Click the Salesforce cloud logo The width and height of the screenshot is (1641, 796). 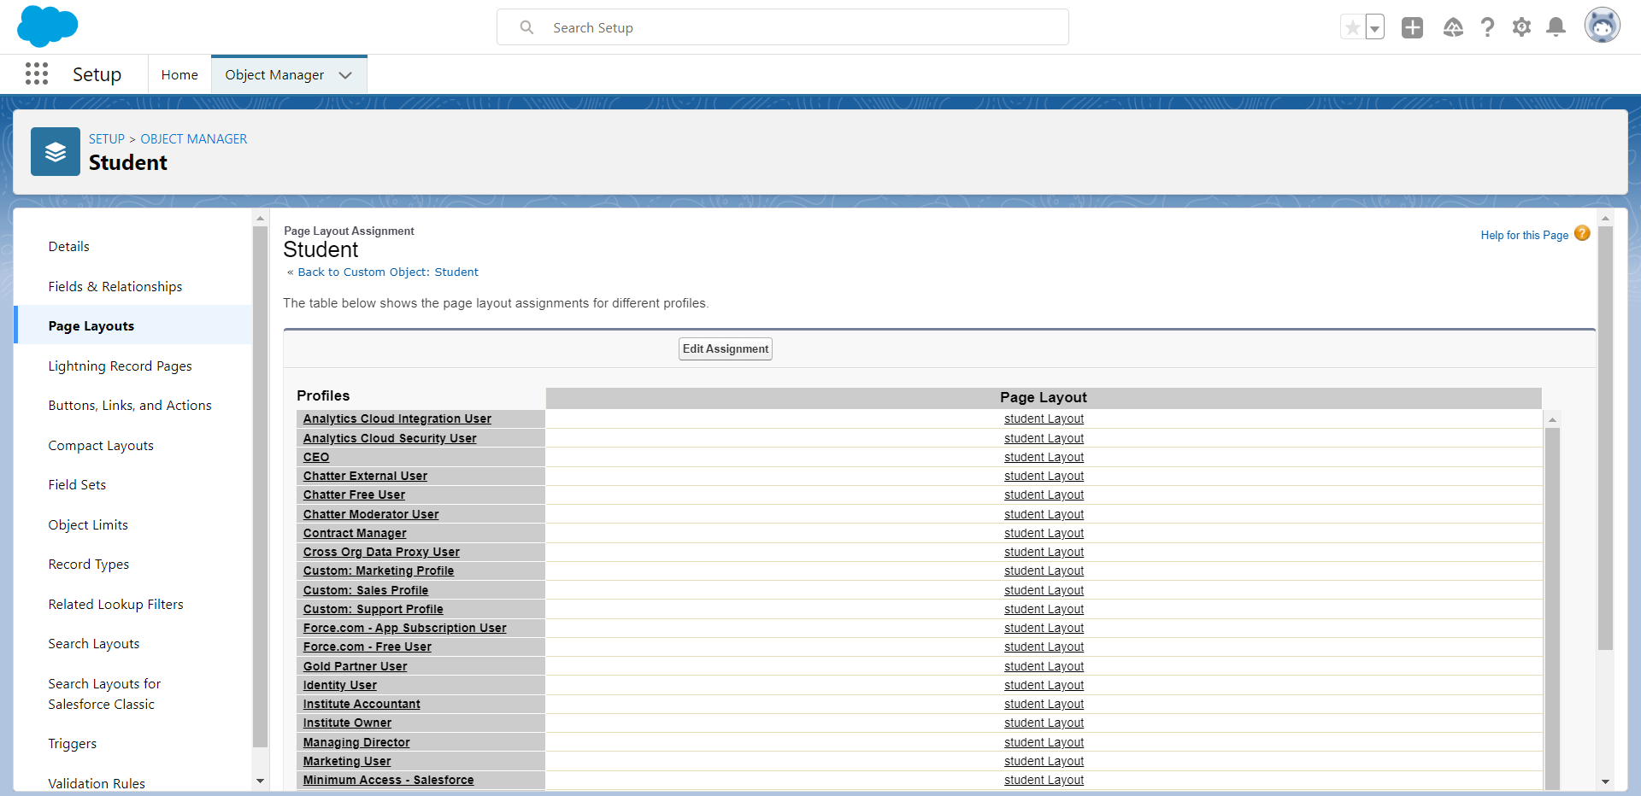(x=48, y=26)
